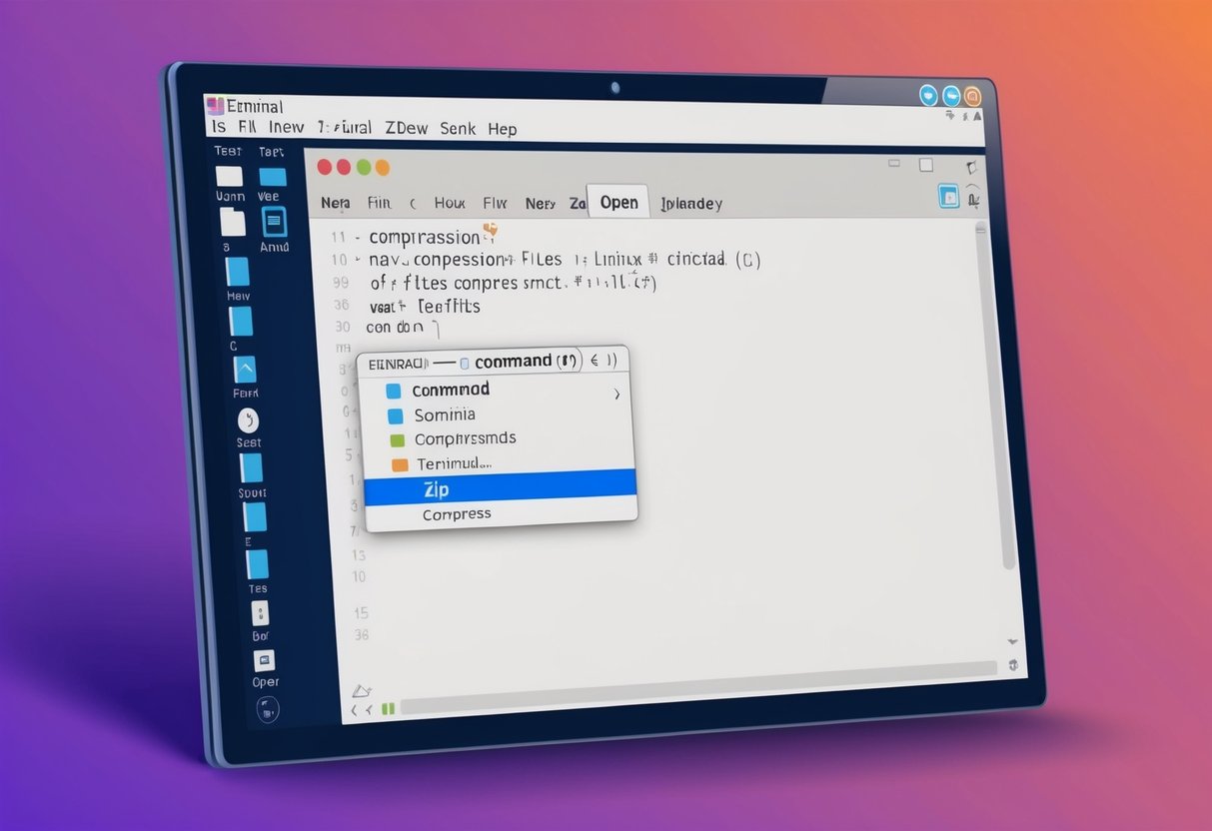1212x831 pixels.
Task: Switch to the Open tab in the toolbar
Action: [x=617, y=202]
